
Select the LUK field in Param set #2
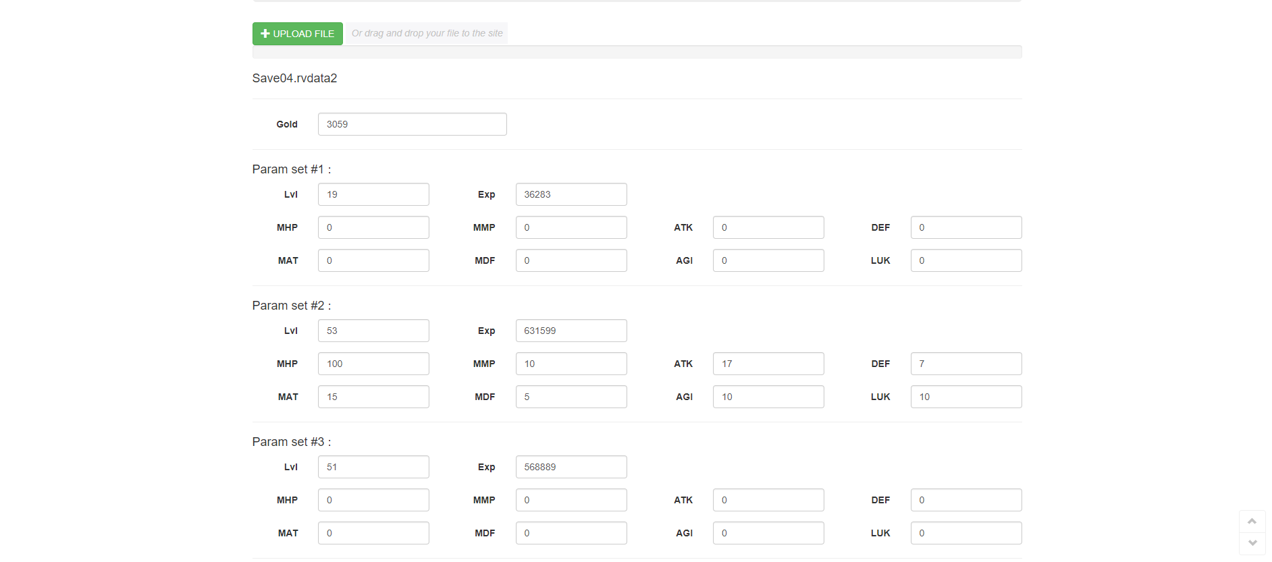coord(965,397)
